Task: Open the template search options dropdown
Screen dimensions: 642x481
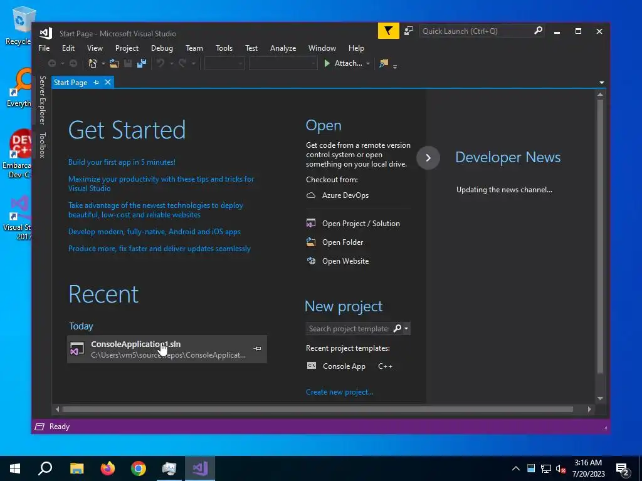Action: pos(406,328)
